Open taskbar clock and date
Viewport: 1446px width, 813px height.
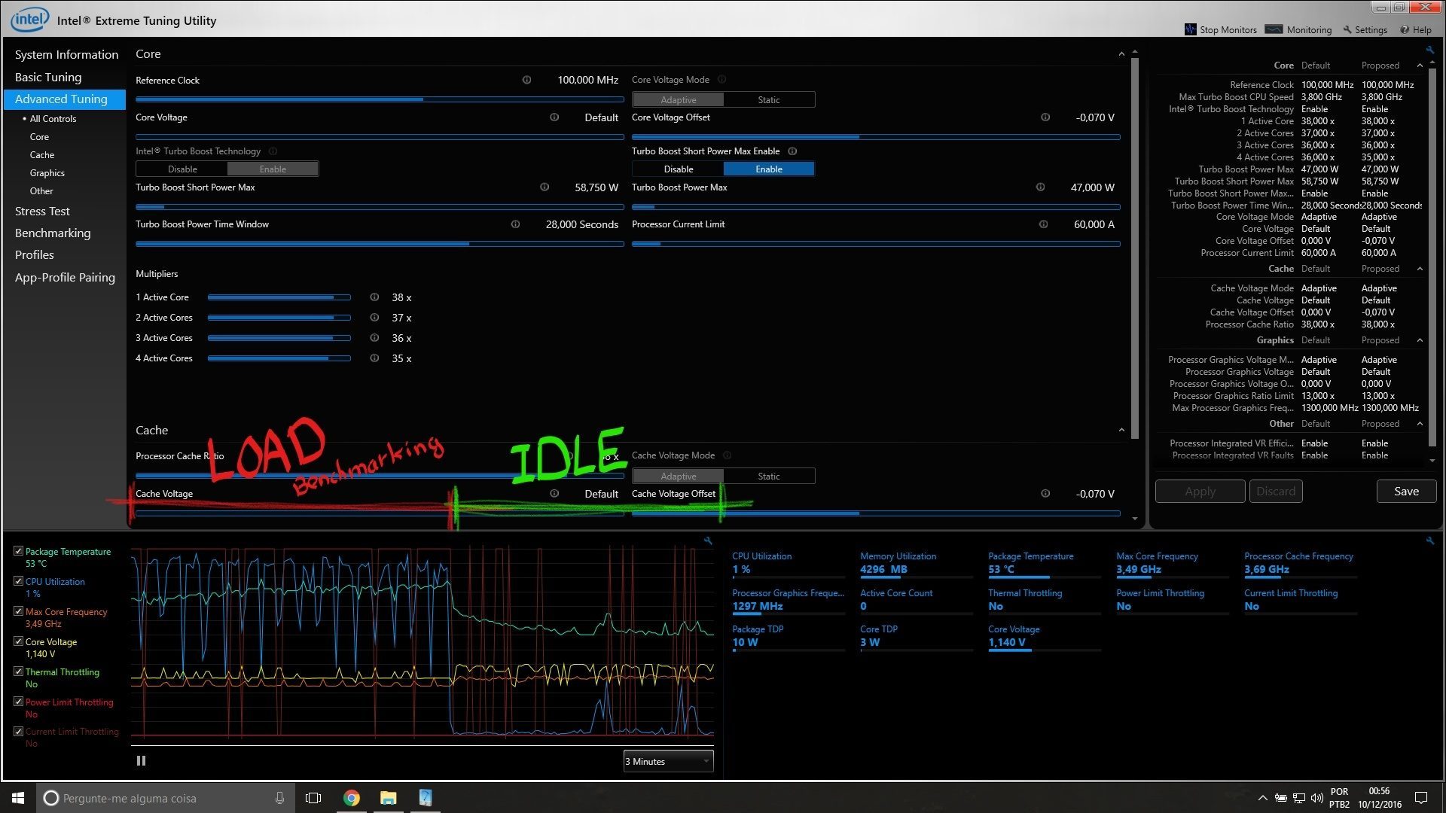click(x=1380, y=798)
